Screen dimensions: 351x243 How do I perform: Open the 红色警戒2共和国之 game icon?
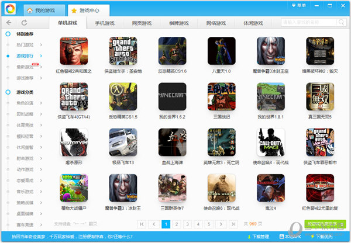pyautogui.click(x=74, y=51)
